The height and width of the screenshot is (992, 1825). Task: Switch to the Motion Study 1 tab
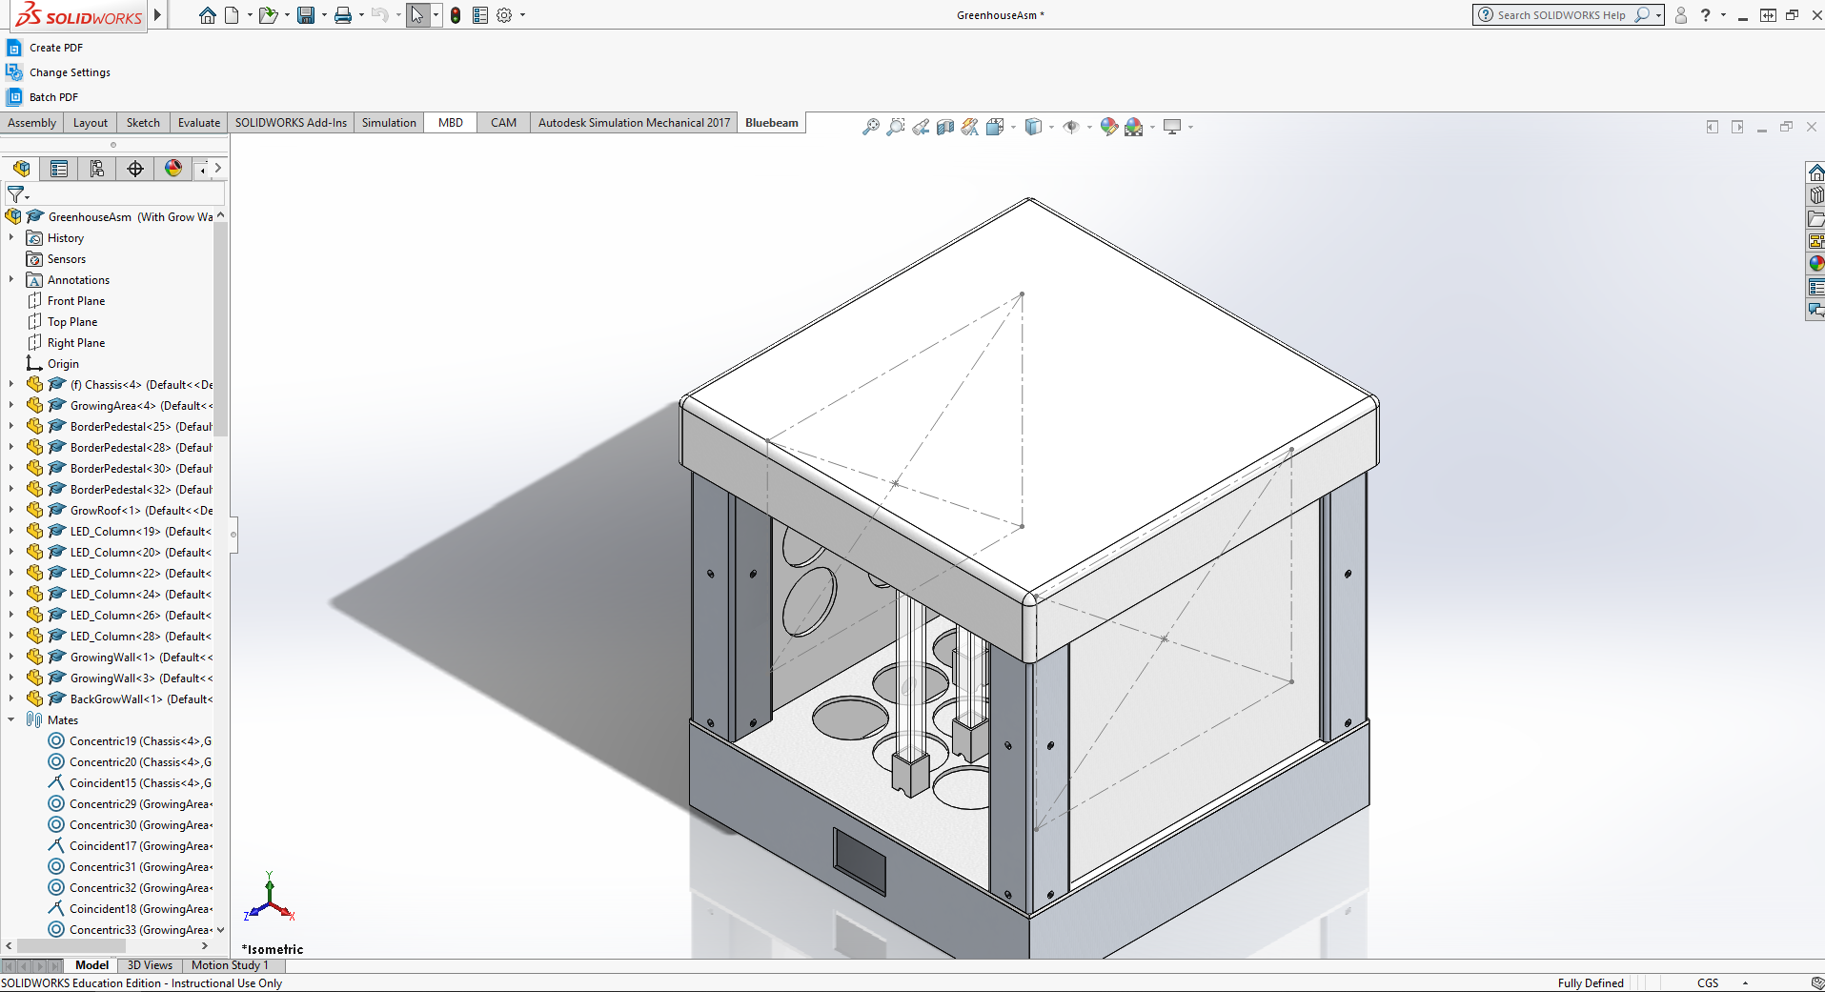tap(230, 965)
